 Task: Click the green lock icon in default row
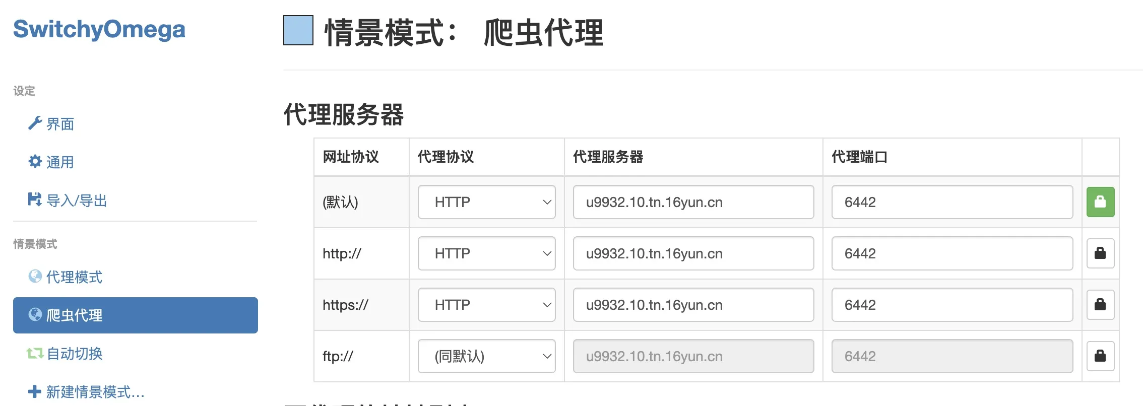pos(1100,202)
